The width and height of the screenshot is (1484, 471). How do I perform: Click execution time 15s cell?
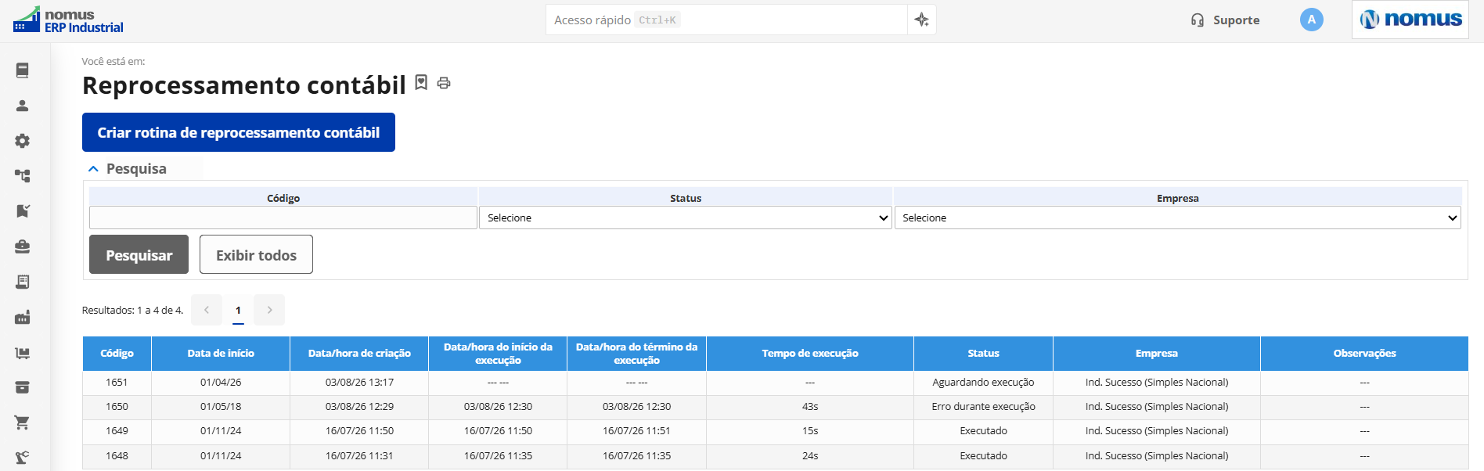810,431
